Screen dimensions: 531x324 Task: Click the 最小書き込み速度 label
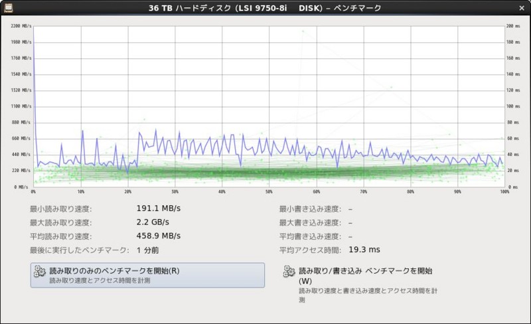tap(310, 208)
